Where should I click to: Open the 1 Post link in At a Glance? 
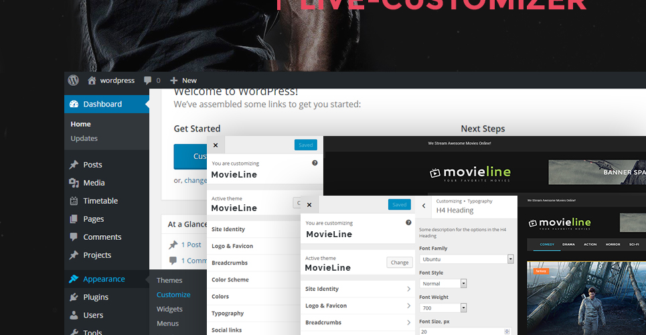coord(191,245)
